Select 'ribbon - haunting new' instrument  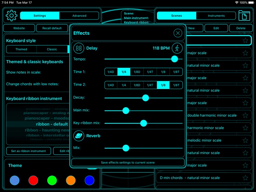coord(47,130)
